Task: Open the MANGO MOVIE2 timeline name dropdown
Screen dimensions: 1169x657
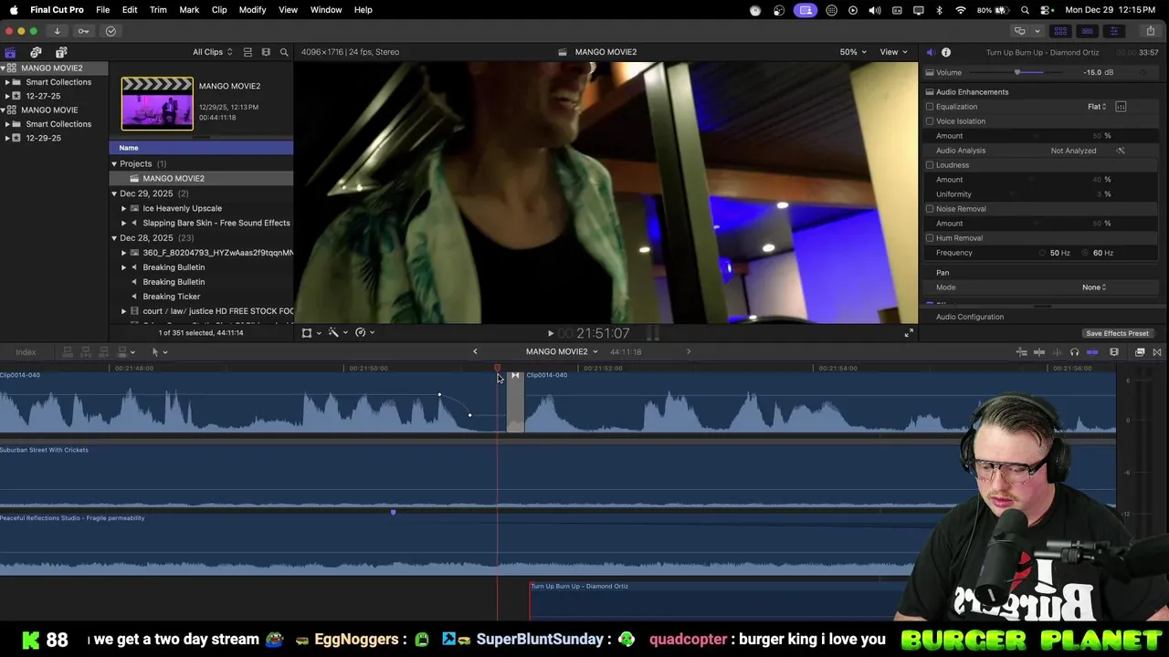Action: click(562, 352)
